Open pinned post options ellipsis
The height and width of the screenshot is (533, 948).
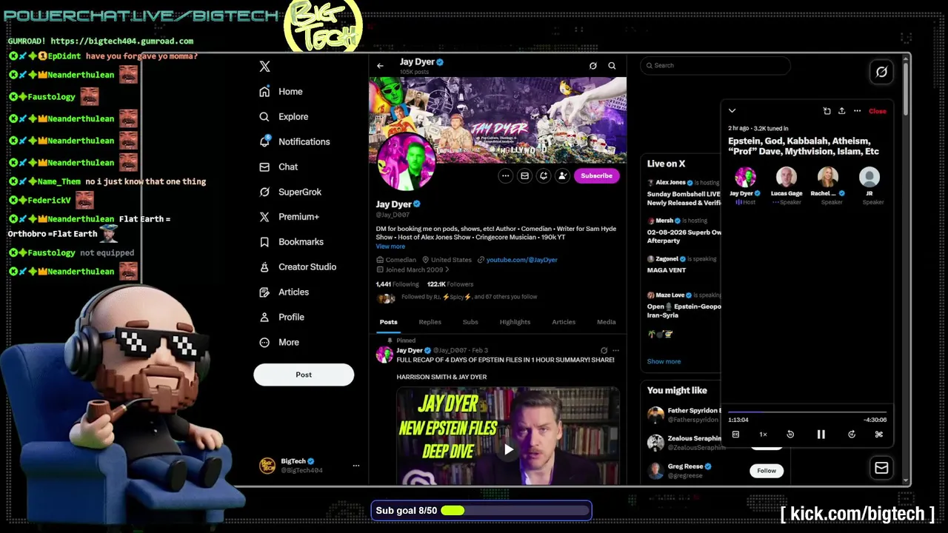pyautogui.click(x=615, y=351)
